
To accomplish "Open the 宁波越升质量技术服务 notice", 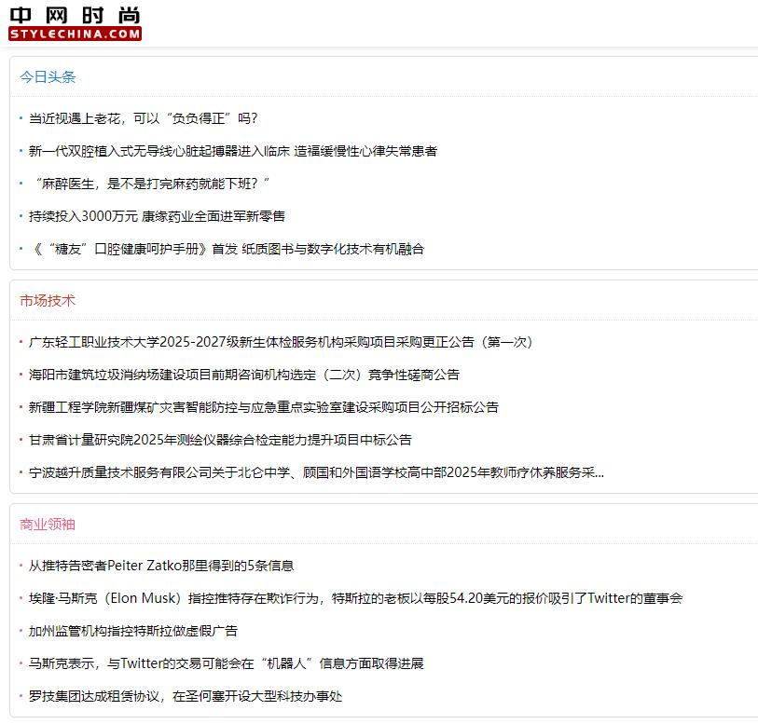I will tap(316, 472).
